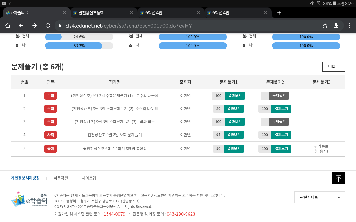The image size is (356, 222).
Task: Click the e학습터 footer logo
Action: click(29, 200)
